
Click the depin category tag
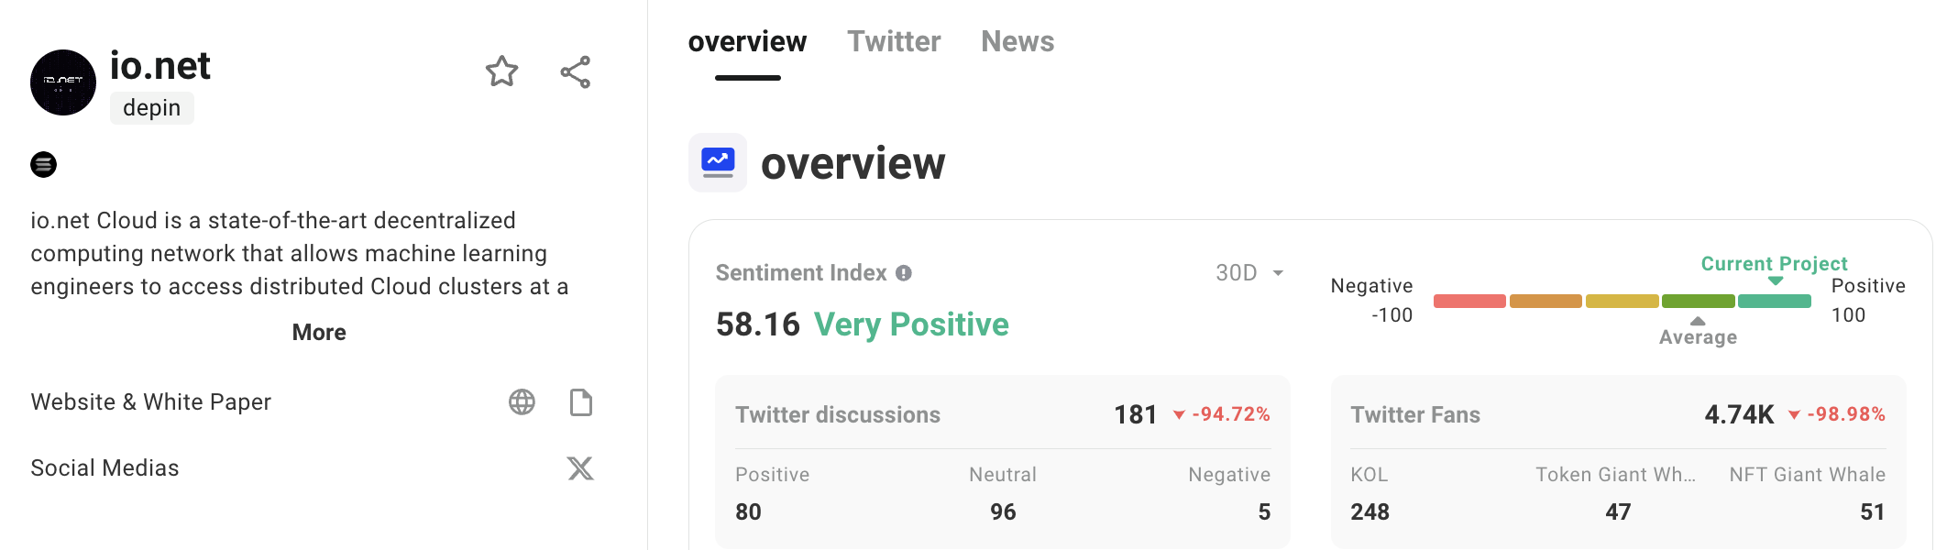tap(152, 108)
